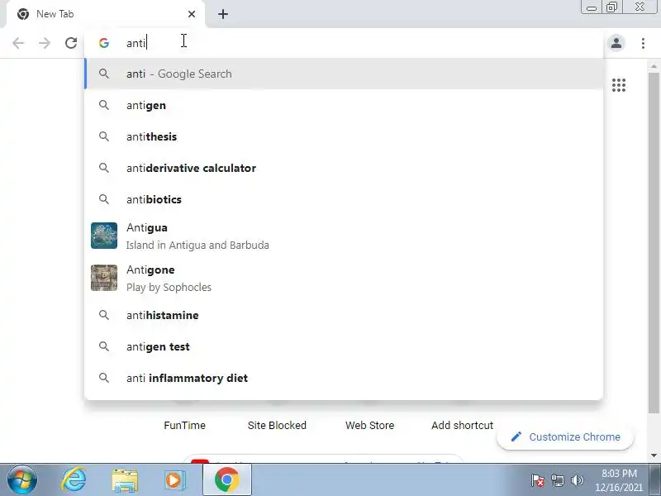Screen dimensions: 661x496
Task: Open a new tab with plus button
Action: (x=223, y=14)
